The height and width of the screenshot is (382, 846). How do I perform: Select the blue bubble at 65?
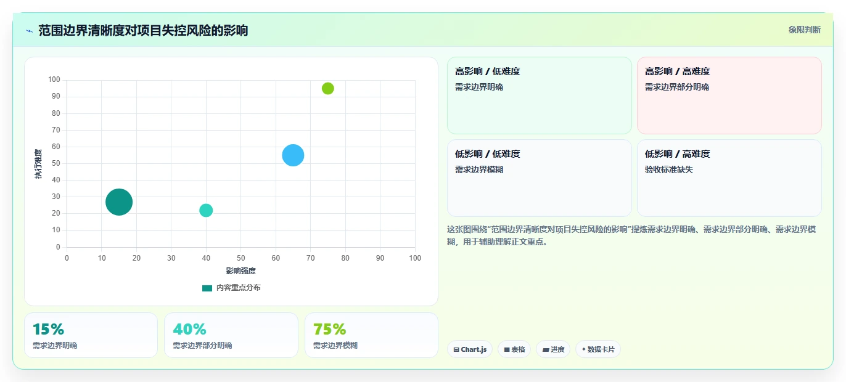(x=293, y=155)
